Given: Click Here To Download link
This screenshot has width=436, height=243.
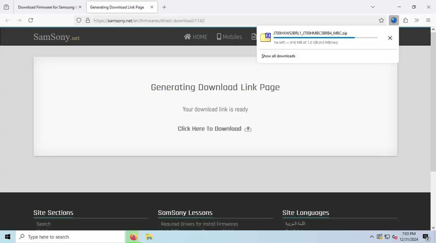Looking at the screenshot, I should 209,129.
